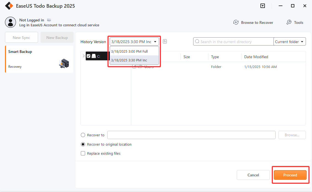Choose the 3/18/2025 3:00 PM Full version

pyautogui.click(x=134, y=51)
